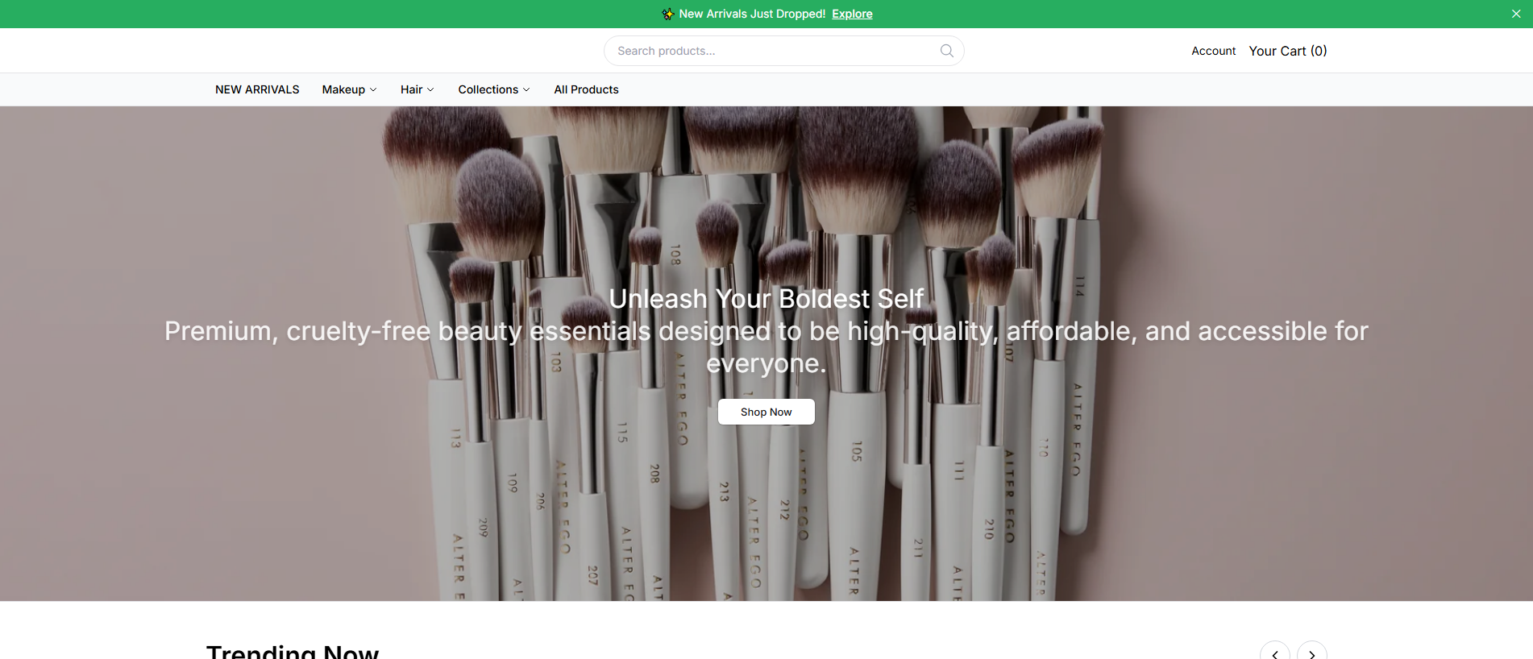Open the Account page
This screenshot has width=1533, height=659.
tap(1213, 51)
